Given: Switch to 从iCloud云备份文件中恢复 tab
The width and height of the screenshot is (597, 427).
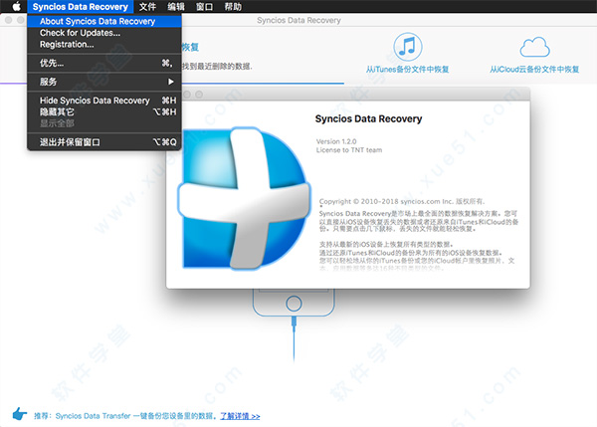Looking at the screenshot, I should (534, 70).
